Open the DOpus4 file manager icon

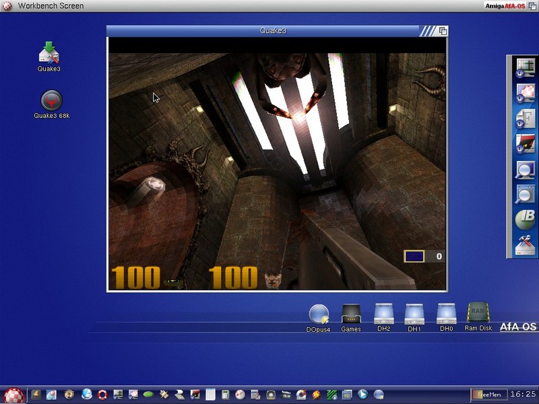[319, 314]
